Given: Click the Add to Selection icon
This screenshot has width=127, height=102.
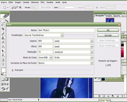Looking at the screenshot, I should [15, 8].
